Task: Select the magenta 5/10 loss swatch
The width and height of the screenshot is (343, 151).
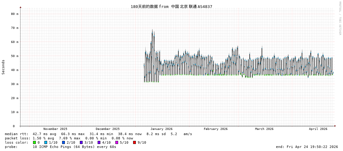Action: (x=117, y=142)
